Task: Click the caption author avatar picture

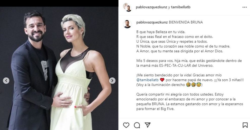Action: point(127,24)
